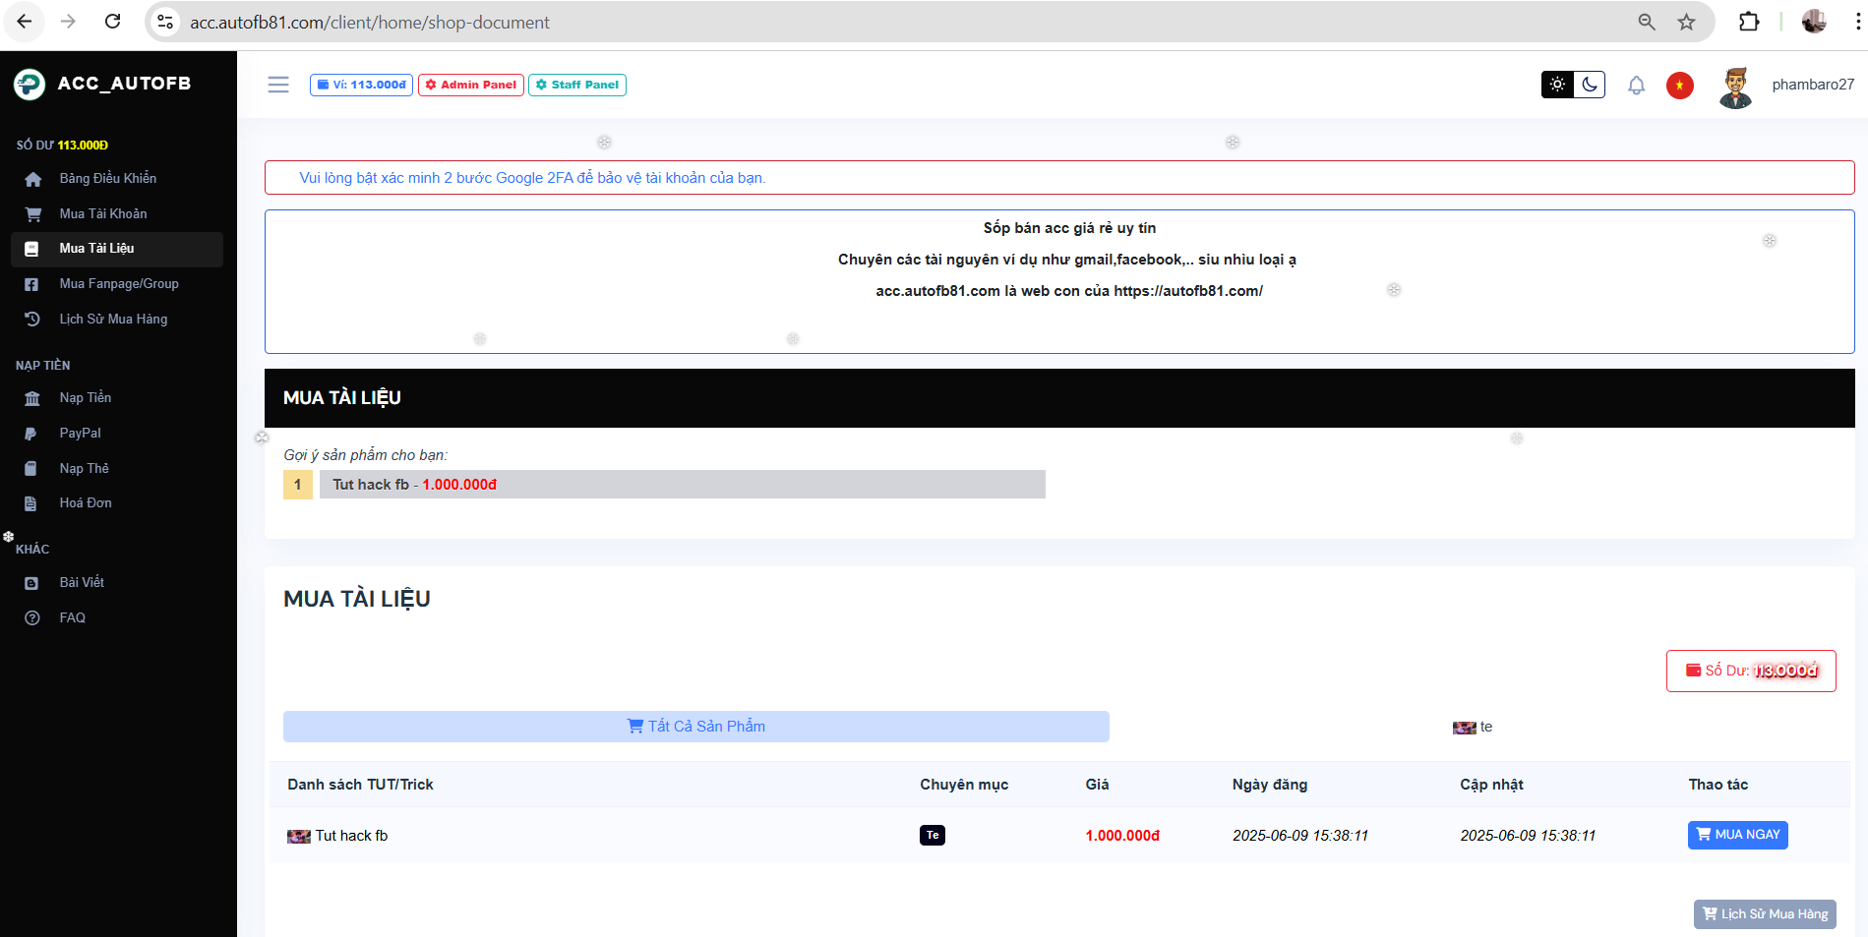The width and height of the screenshot is (1868, 937).
Task: Click the user avatar picture
Action: (1736, 88)
